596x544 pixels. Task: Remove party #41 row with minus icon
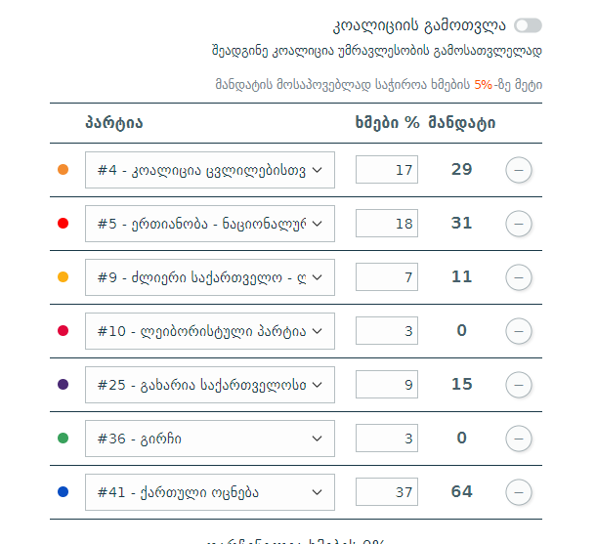(x=519, y=492)
